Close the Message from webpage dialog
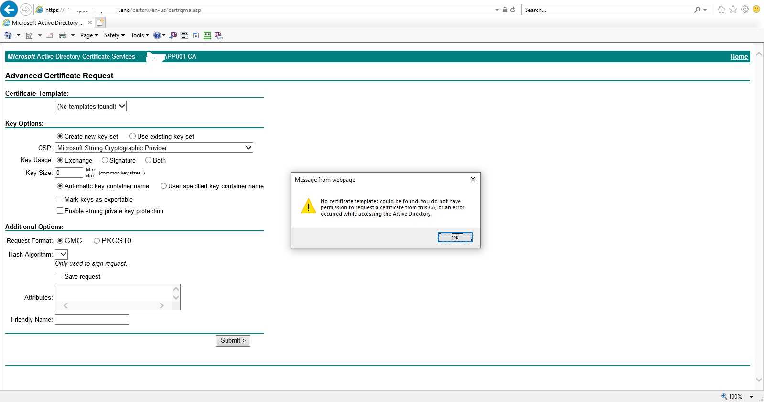This screenshot has width=764, height=402. pyautogui.click(x=473, y=179)
